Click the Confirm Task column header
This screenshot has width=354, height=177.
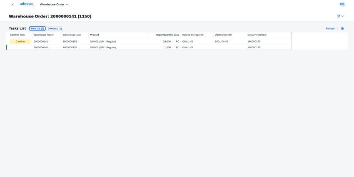click(x=17, y=35)
